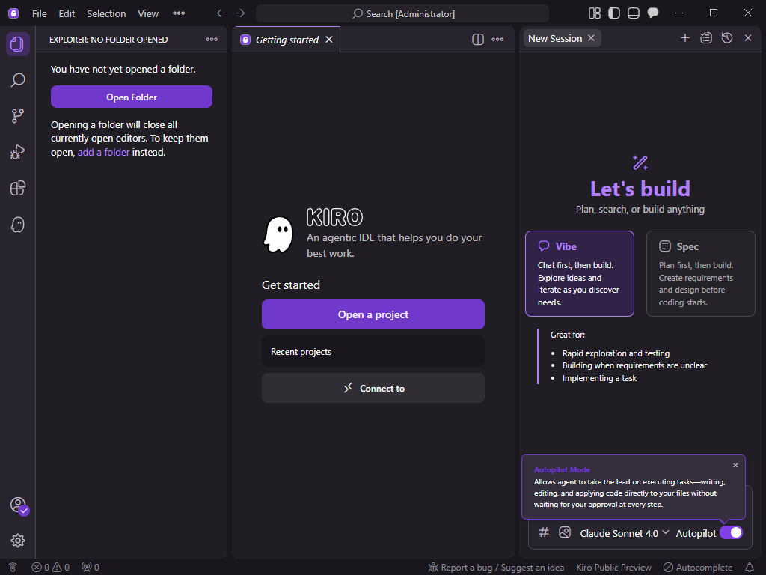Turn off the Autopilot switch
The image size is (766, 575).
732,533
